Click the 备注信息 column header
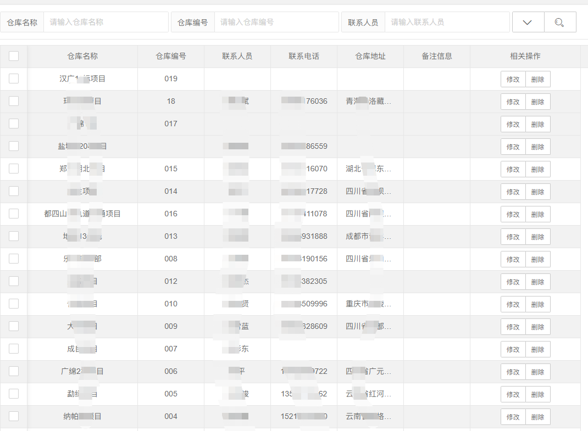The image size is (588, 431). (x=436, y=56)
